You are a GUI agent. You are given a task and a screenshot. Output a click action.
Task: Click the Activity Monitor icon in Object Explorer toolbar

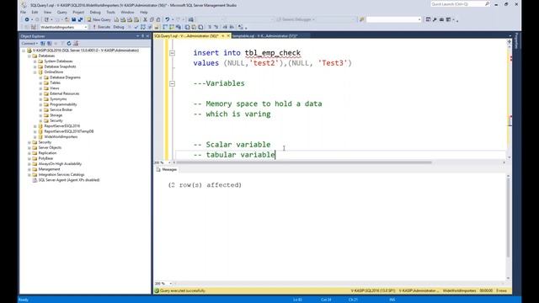pos(76,43)
